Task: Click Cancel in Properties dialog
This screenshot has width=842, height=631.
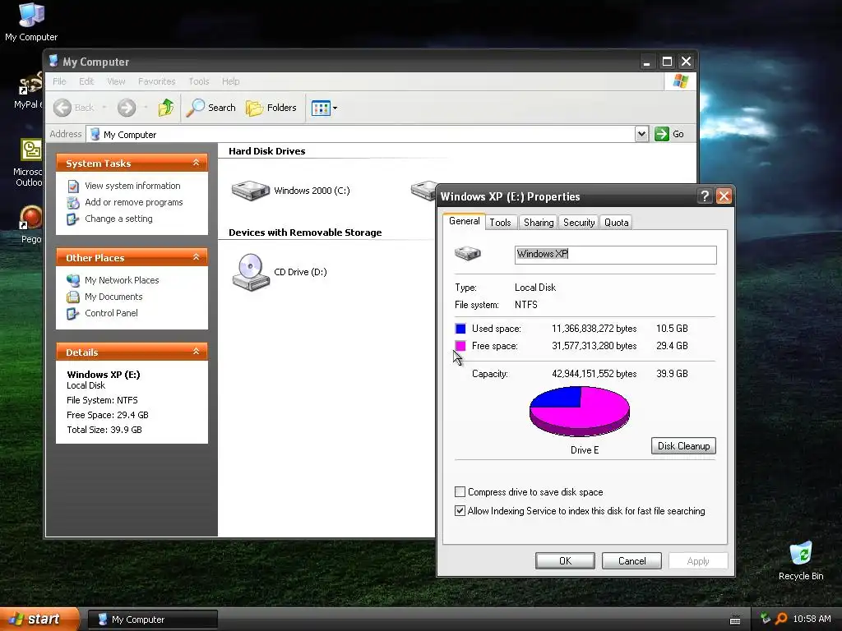Action: click(632, 560)
